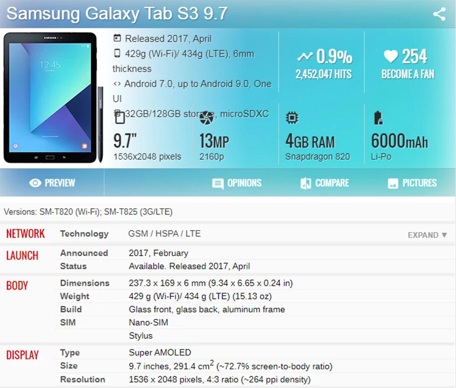Open the Preview eye button
The width and height of the screenshot is (456, 388).
click(x=52, y=183)
